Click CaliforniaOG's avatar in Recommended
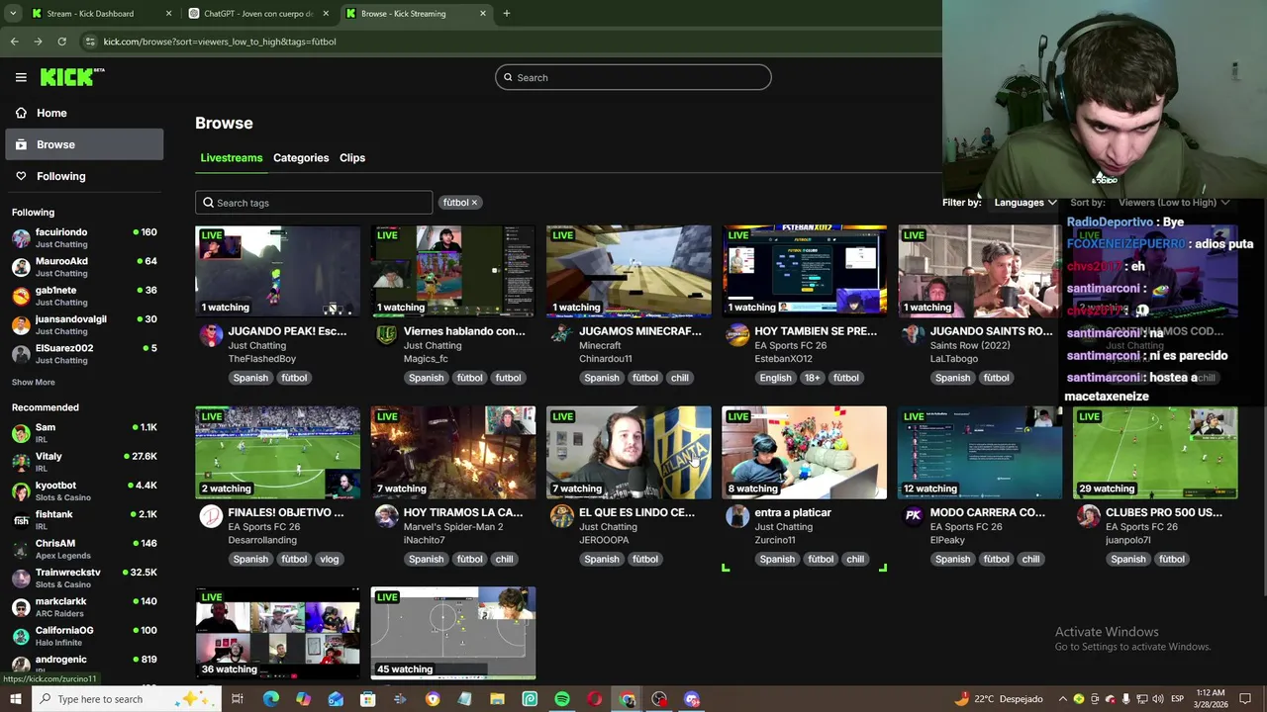The image size is (1267, 712). tap(21, 636)
